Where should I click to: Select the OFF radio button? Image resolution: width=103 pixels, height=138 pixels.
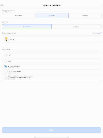coord(5,61)
